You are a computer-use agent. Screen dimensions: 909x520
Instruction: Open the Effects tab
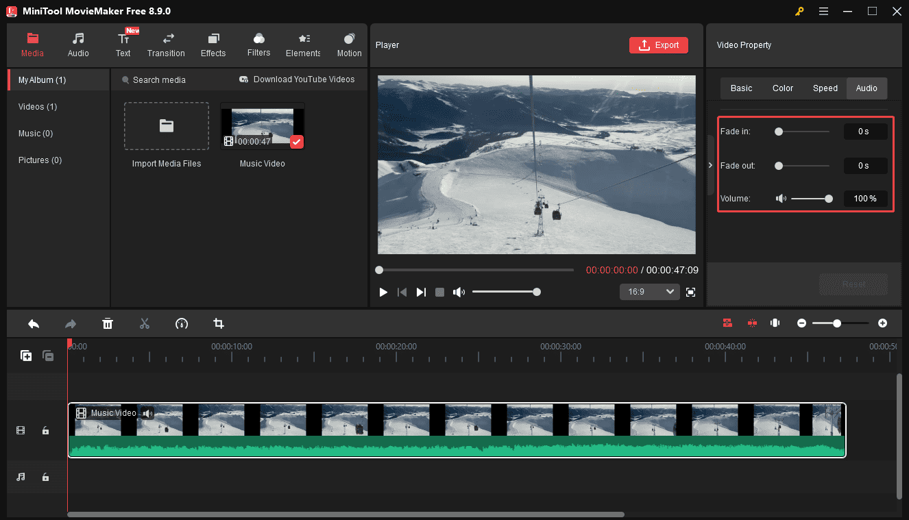point(213,45)
